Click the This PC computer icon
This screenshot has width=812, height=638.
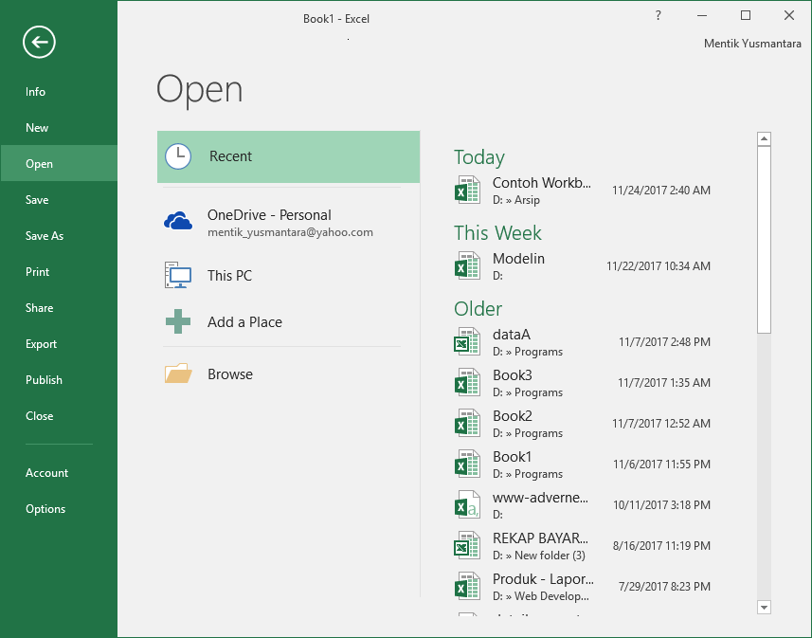click(x=178, y=275)
